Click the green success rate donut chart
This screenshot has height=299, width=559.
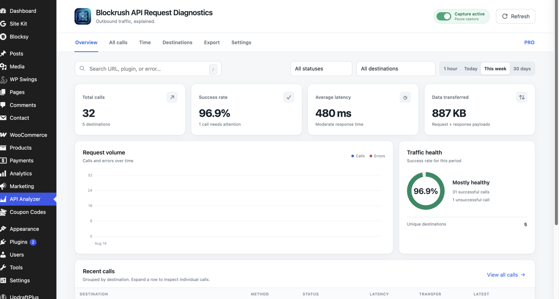(x=426, y=191)
